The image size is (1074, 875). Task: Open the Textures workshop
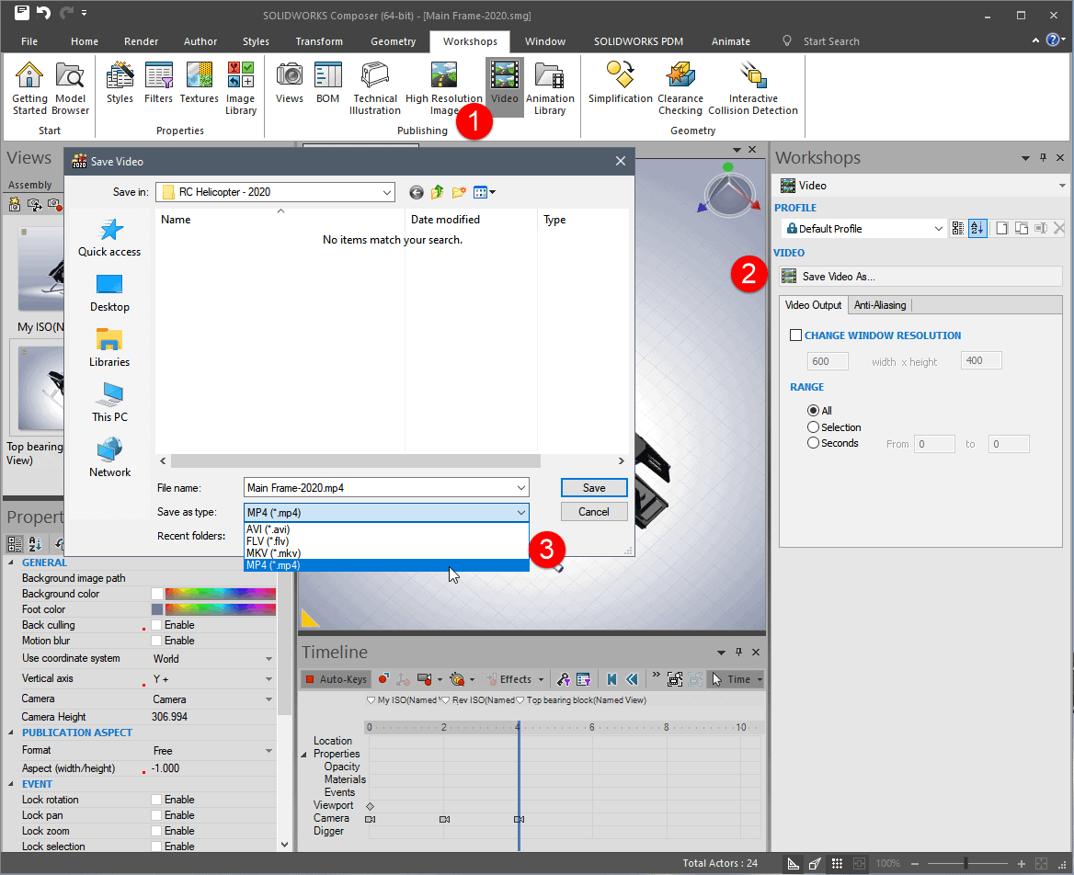(x=200, y=83)
